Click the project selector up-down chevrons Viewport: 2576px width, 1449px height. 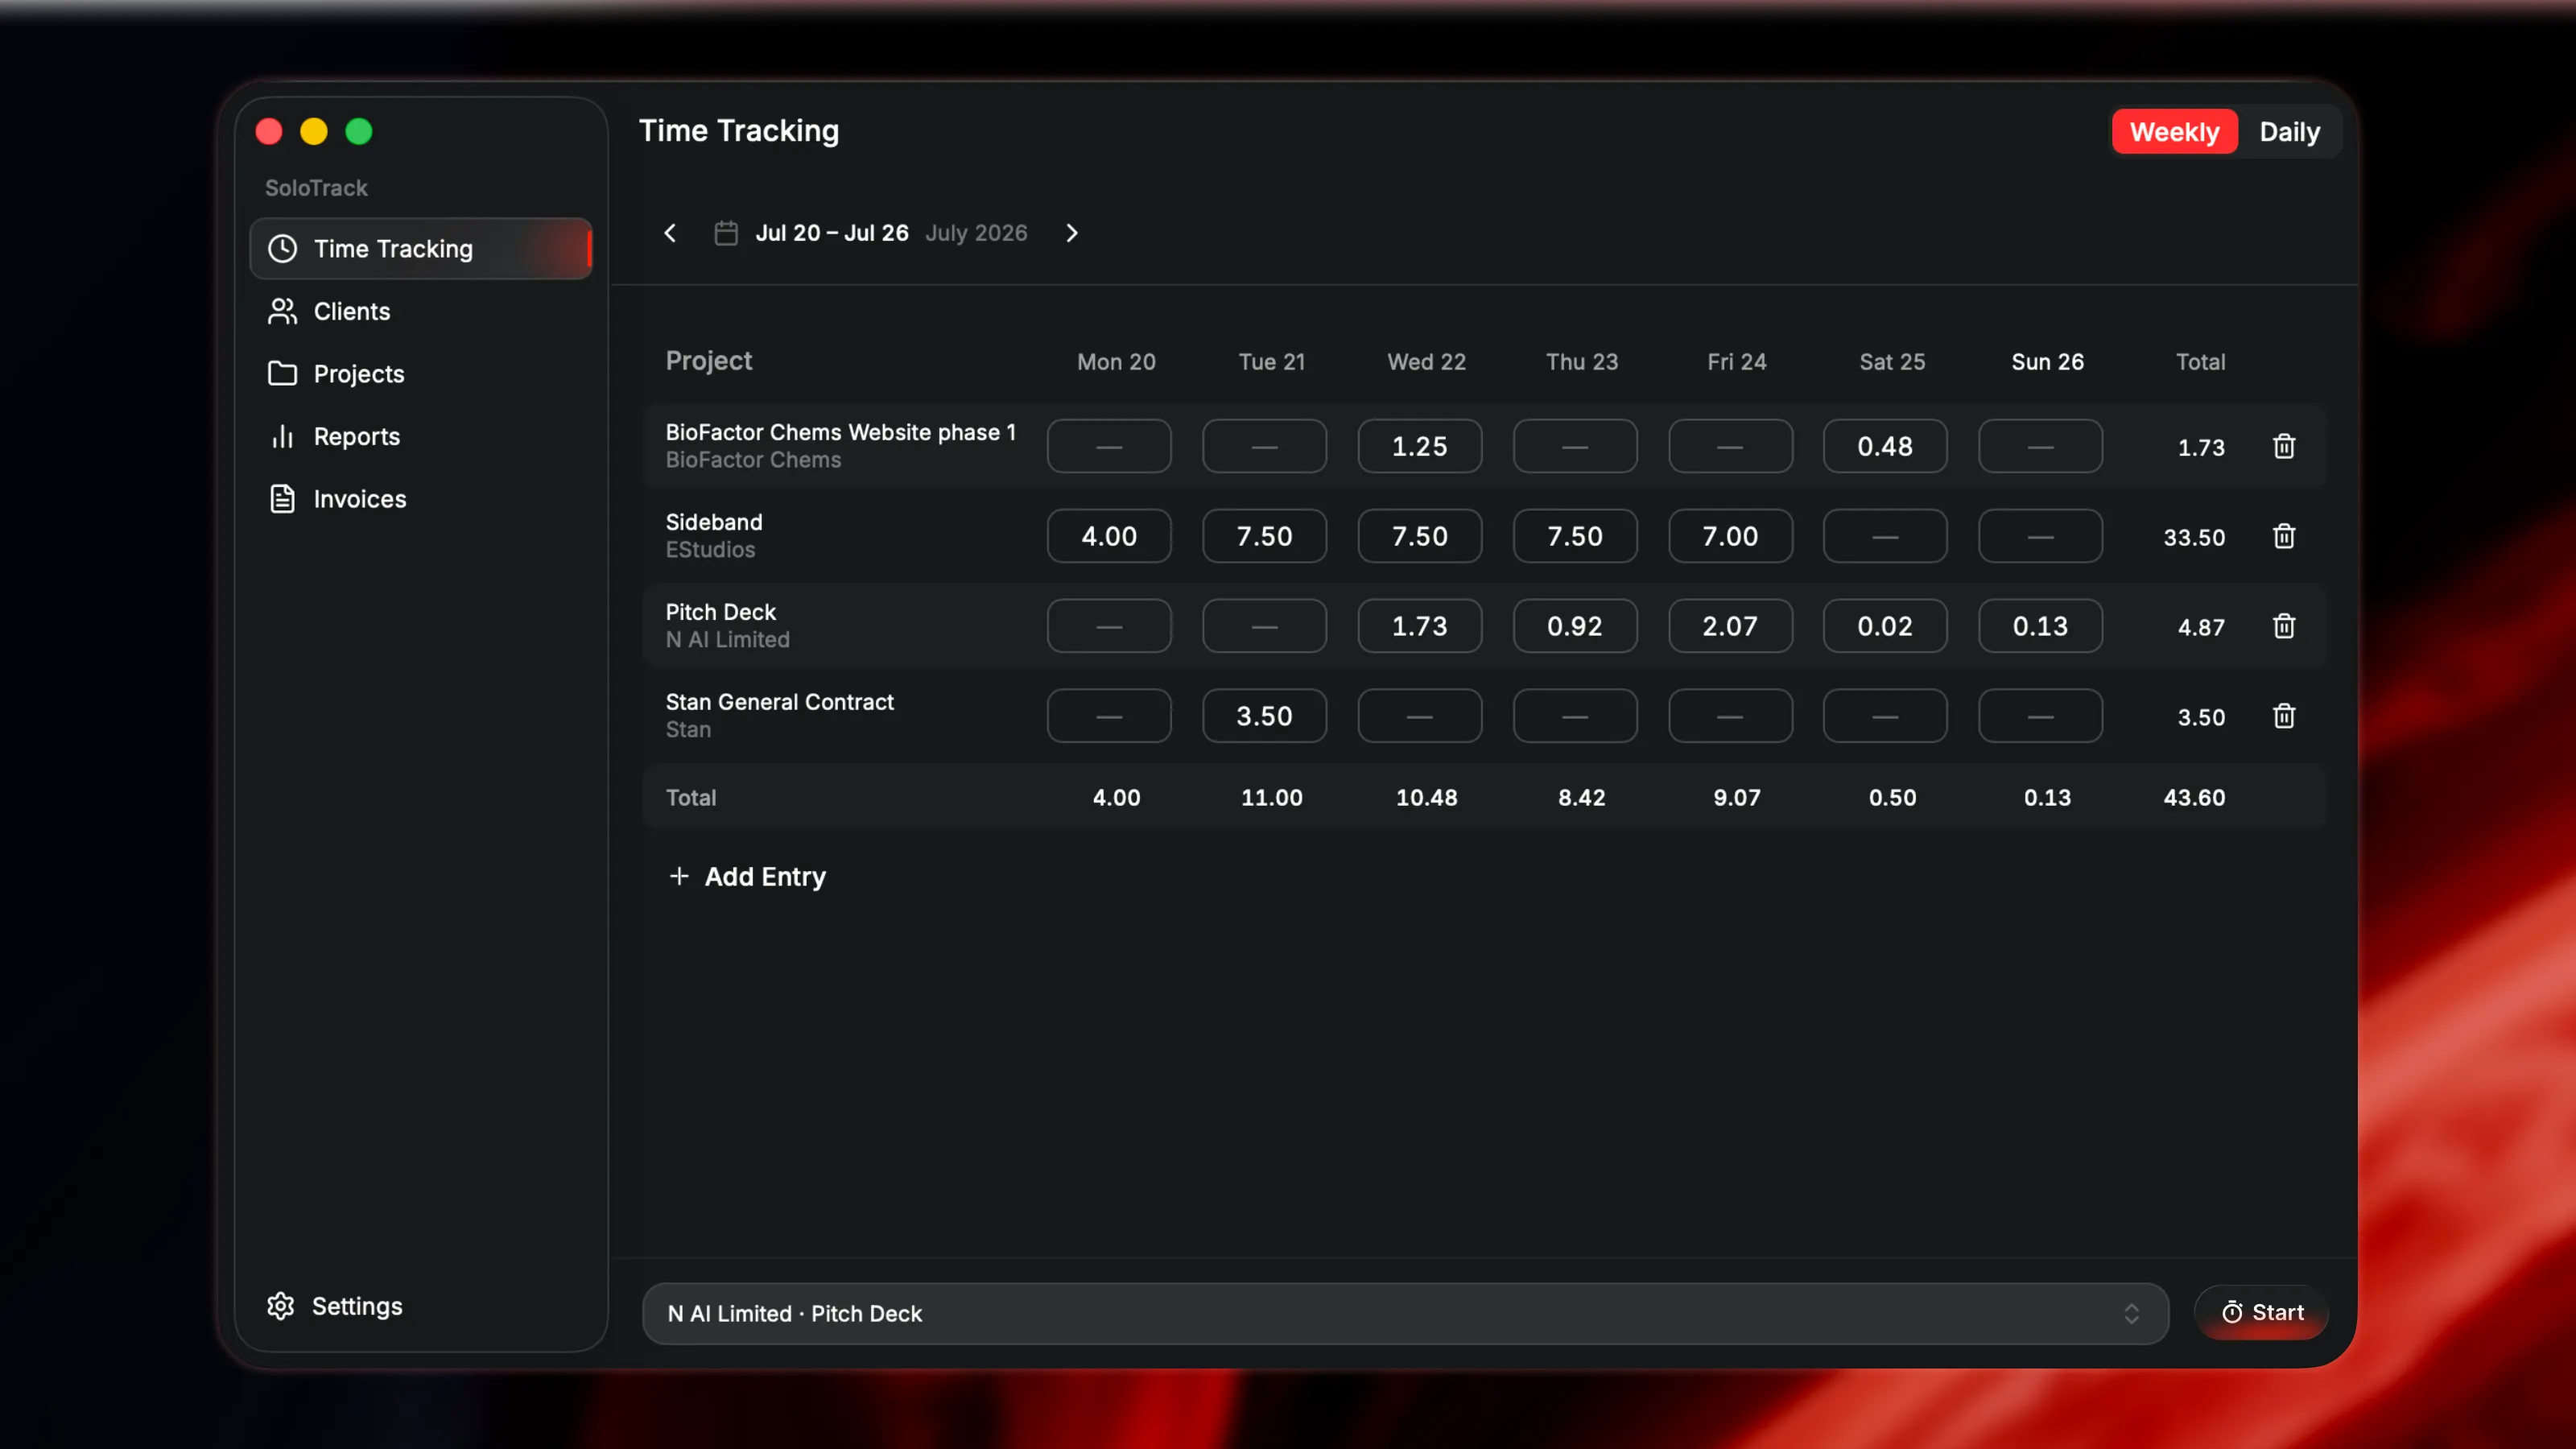pyautogui.click(x=2131, y=1313)
